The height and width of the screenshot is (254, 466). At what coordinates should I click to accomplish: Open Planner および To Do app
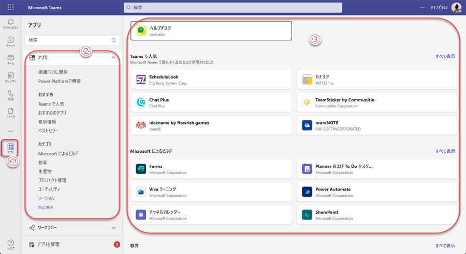click(377, 169)
